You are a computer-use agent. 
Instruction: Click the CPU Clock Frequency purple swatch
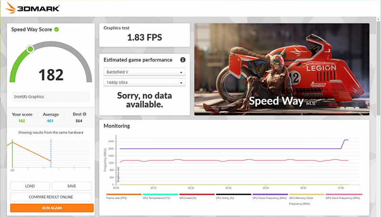pyautogui.click(x=270, y=195)
